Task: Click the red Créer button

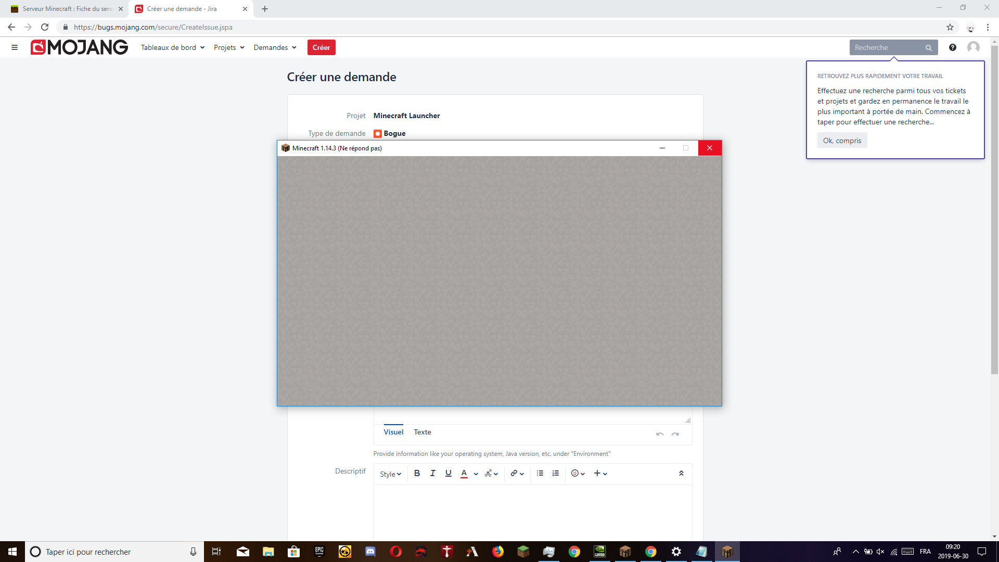Action: point(321,47)
